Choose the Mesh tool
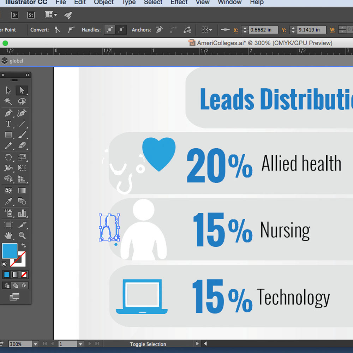The height and width of the screenshot is (353, 353). click(x=8, y=191)
